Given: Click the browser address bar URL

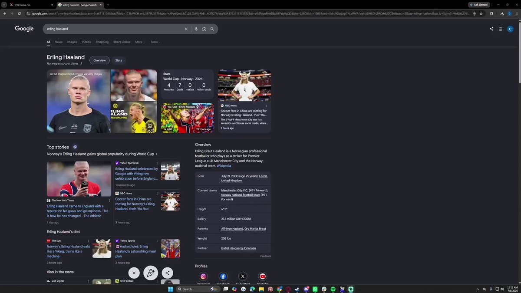Looking at the screenshot, I should coord(251,13).
